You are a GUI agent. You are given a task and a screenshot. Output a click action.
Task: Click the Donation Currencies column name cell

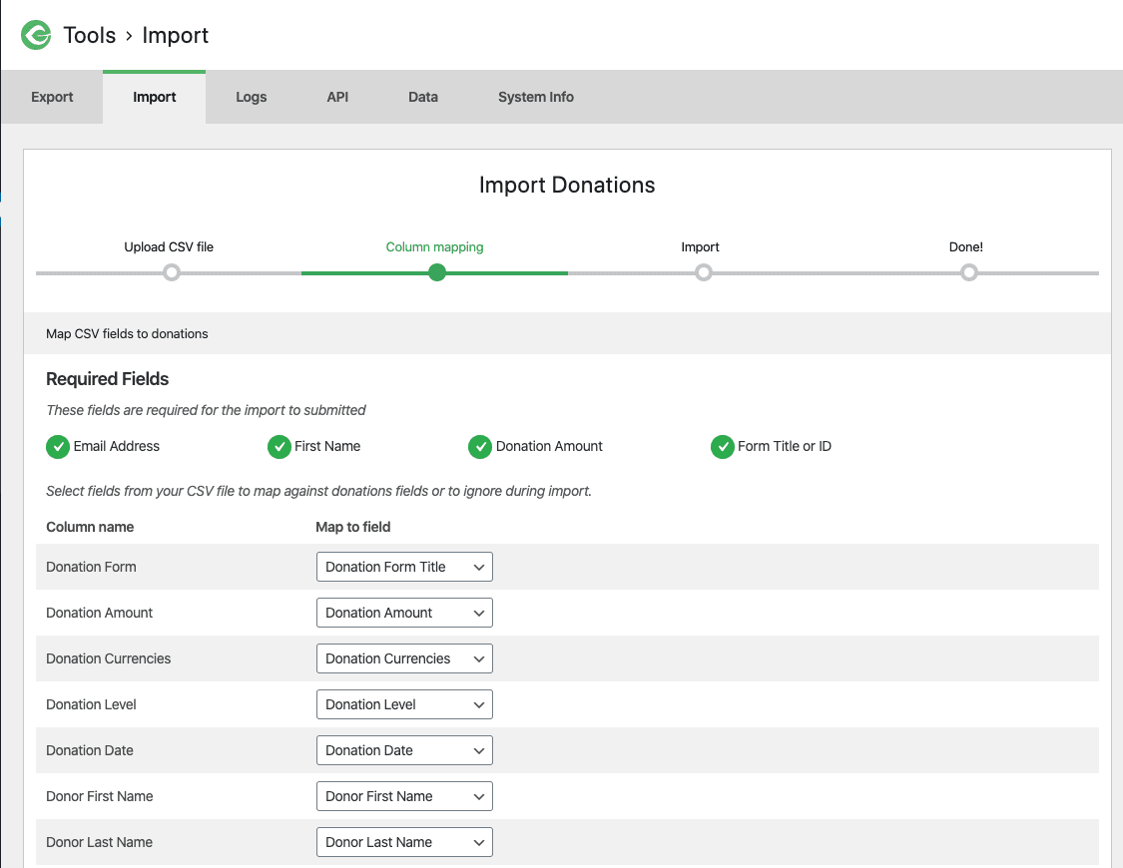click(108, 658)
